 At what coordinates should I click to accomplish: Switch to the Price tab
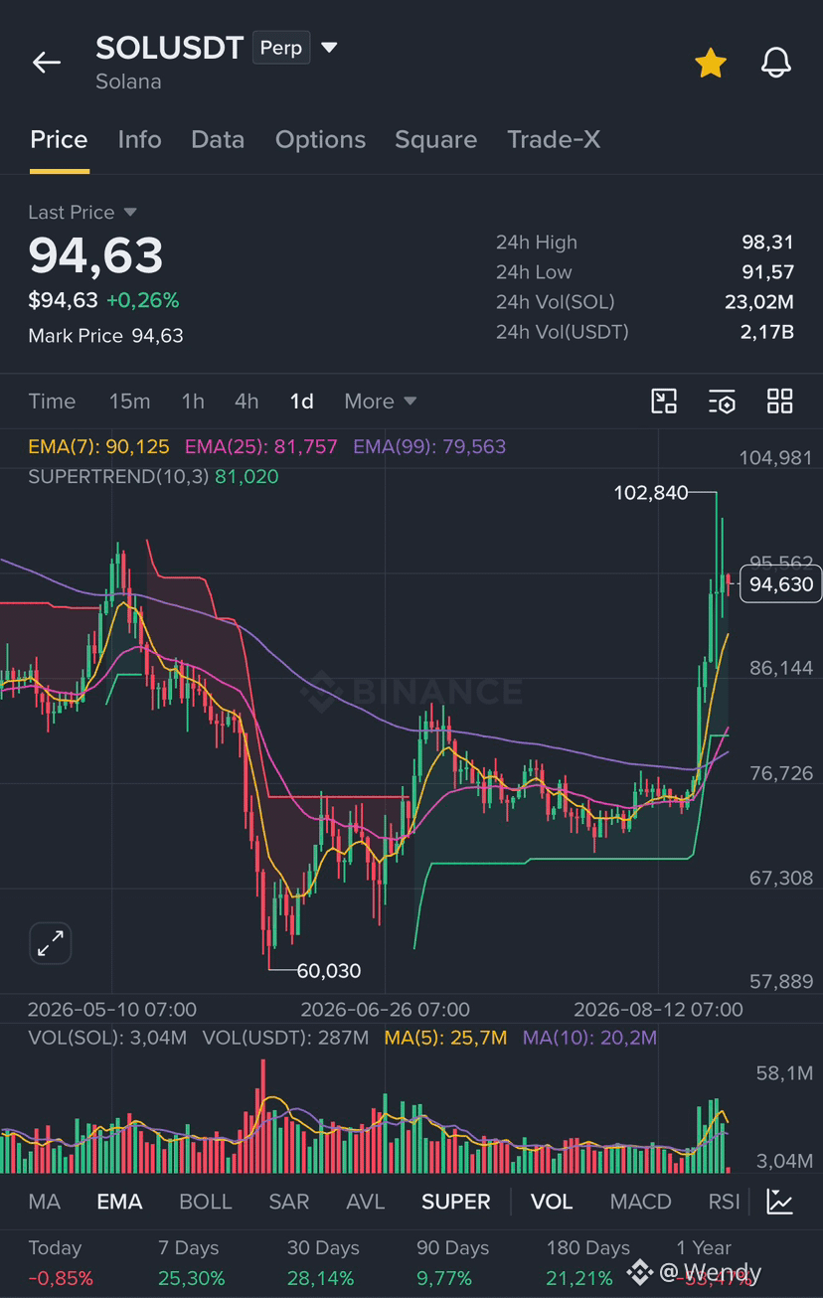coord(59,139)
